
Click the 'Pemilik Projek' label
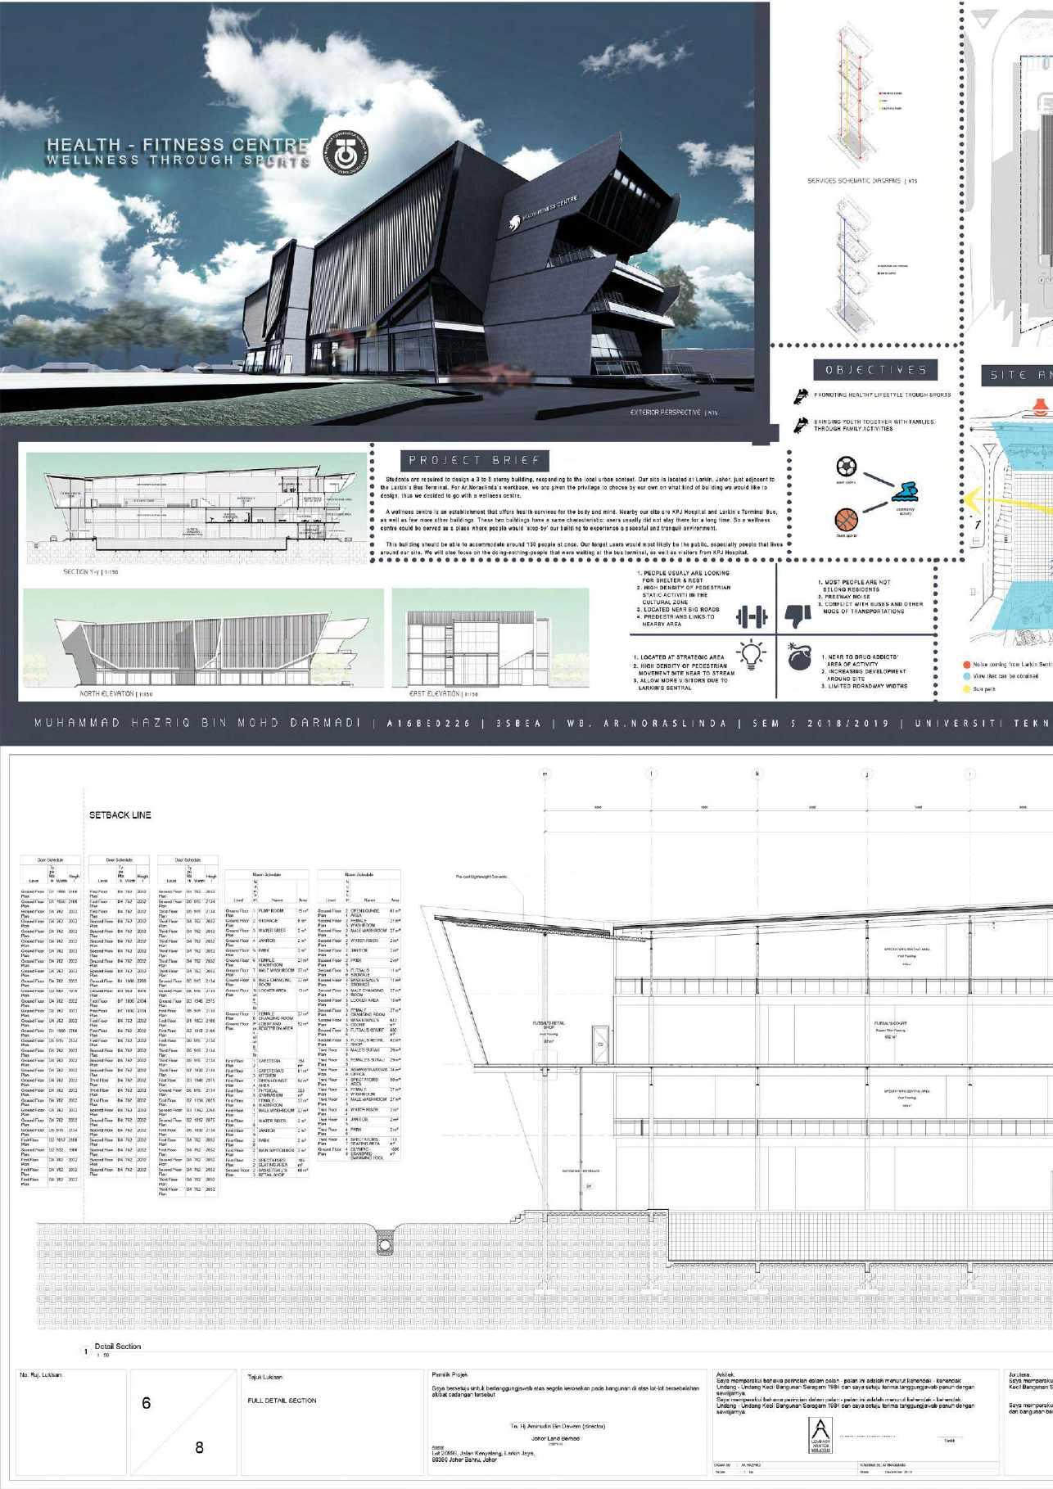449,1374
